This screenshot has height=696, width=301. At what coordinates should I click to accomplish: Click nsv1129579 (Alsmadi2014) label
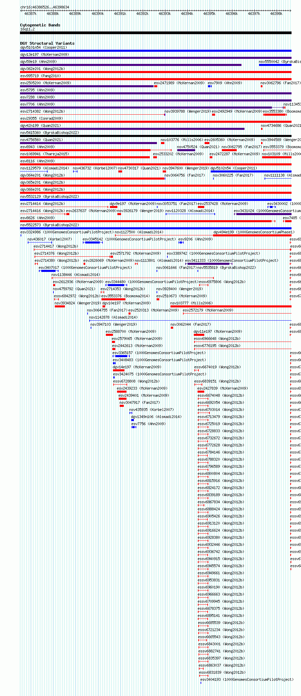tap(45, 168)
